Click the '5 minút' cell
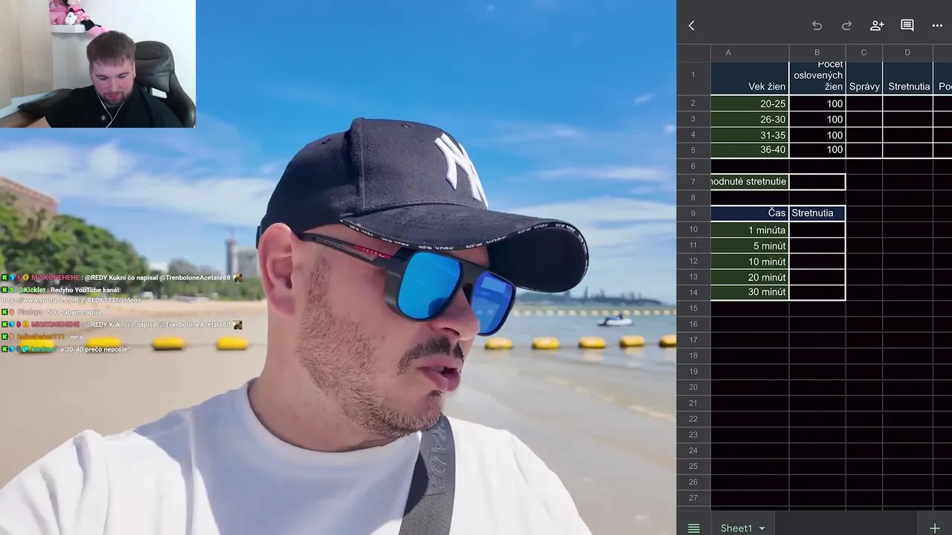The height and width of the screenshot is (535, 952). tap(750, 245)
